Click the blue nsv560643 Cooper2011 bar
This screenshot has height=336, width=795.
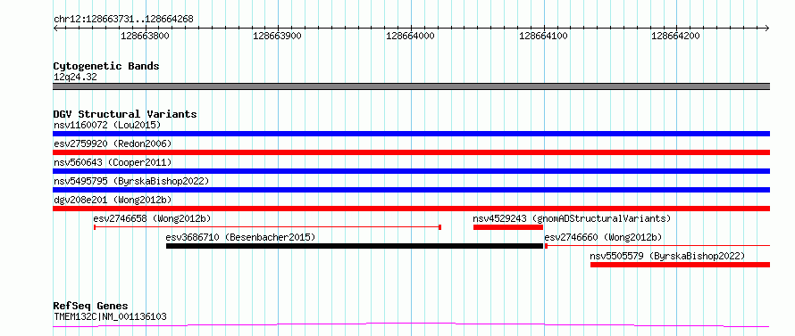pos(411,171)
